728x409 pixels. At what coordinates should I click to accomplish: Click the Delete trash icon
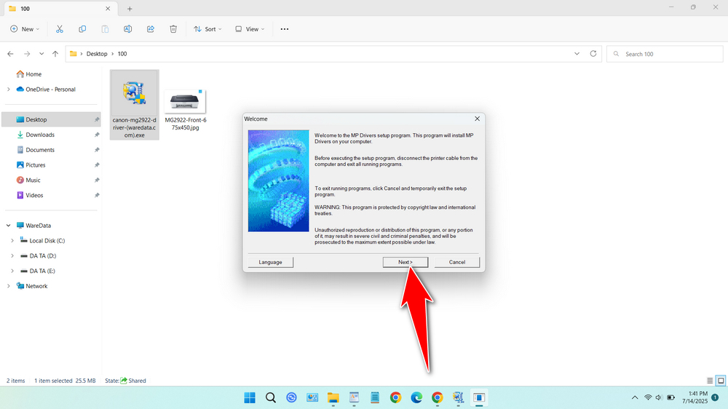[x=173, y=29]
